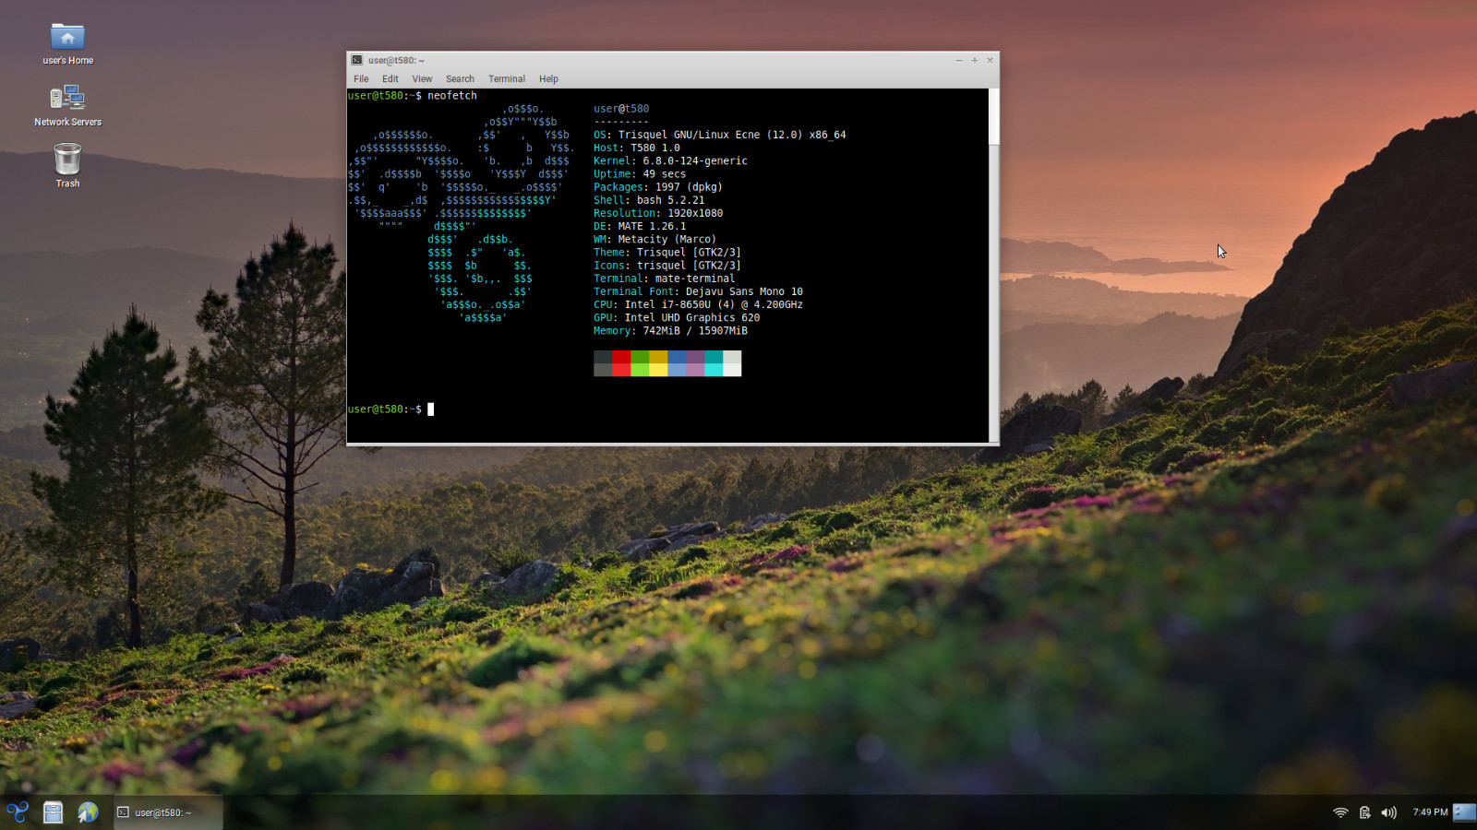Click the 'Packages: 1997 (dpkg)' line
This screenshot has height=830, width=1477.
click(x=658, y=187)
